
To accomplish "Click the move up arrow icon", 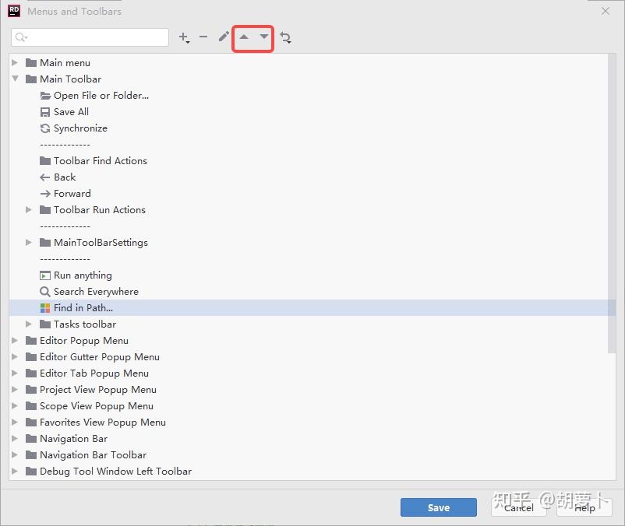I will (245, 37).
